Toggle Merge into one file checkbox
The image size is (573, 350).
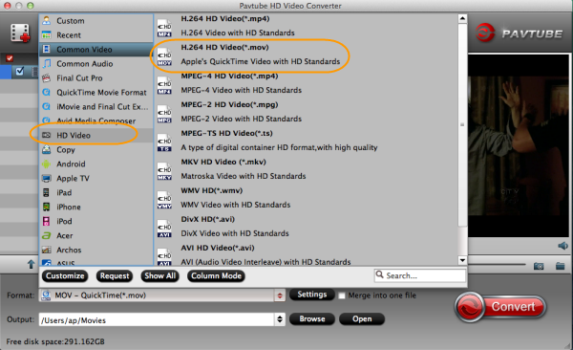(x=342, y=295)
